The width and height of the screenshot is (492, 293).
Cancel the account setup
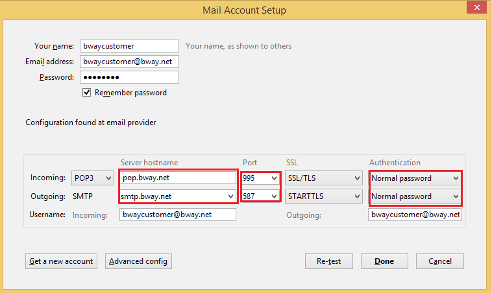coord(440,261)
